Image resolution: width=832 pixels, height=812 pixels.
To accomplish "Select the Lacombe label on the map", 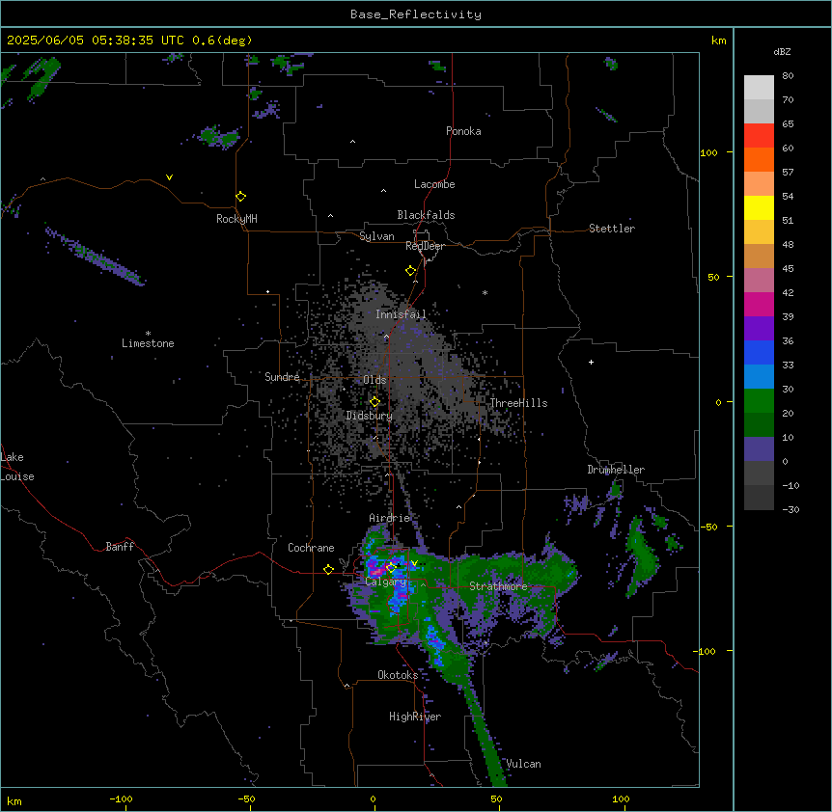I will point(434,184).
